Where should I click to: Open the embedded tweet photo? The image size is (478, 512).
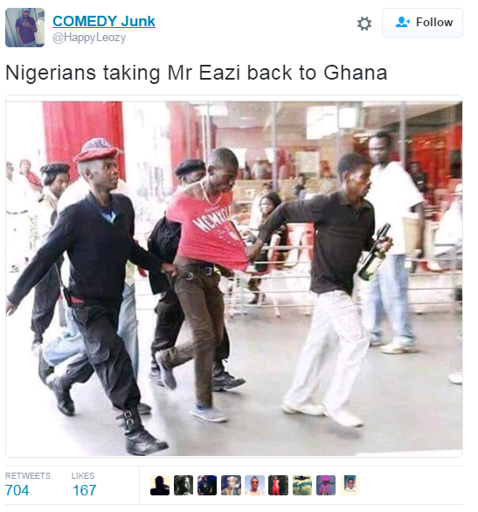(x=234, y=278)
